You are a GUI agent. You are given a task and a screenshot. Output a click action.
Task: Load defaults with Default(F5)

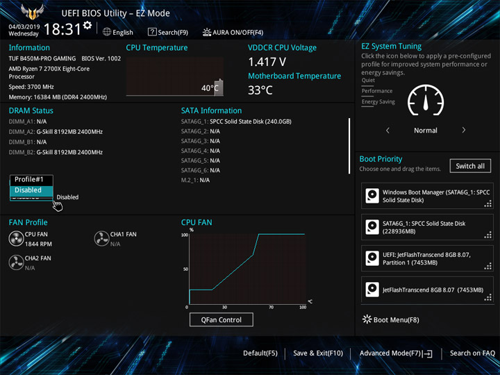[x=260, y=353]
